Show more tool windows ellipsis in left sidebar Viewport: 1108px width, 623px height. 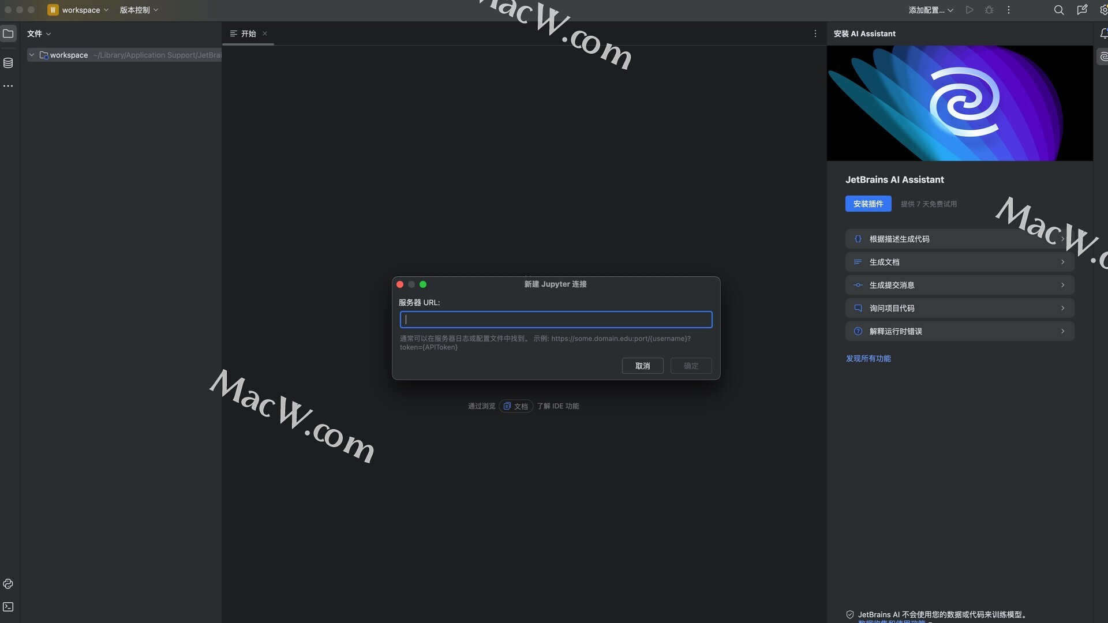8,86
